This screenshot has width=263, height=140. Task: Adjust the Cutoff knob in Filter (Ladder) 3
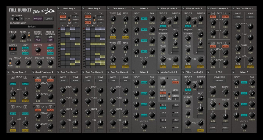tap(188, 102)
